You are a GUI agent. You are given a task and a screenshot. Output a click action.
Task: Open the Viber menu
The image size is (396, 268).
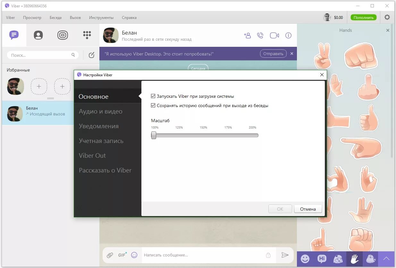[x=11, y=18]
